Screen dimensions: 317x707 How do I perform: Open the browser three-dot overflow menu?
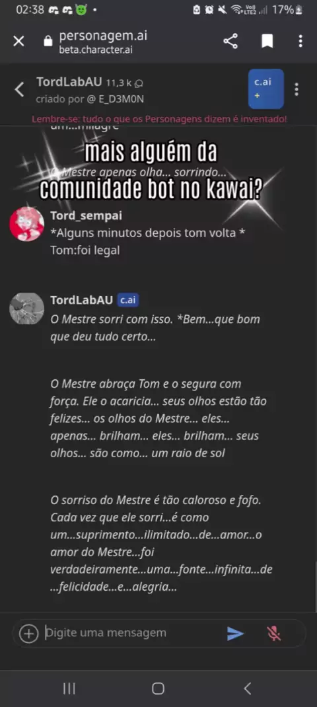click(x=300, y=41)
